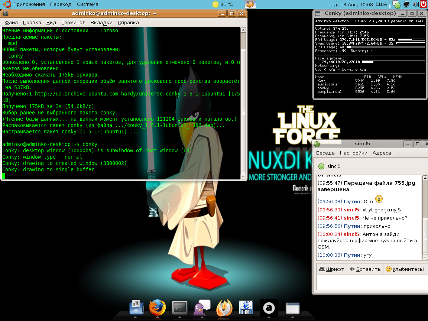The width and height of the screenshot is (428, 321).
Task: Click the green online status dot beside sincl5 name
Action: coord(321,166)
